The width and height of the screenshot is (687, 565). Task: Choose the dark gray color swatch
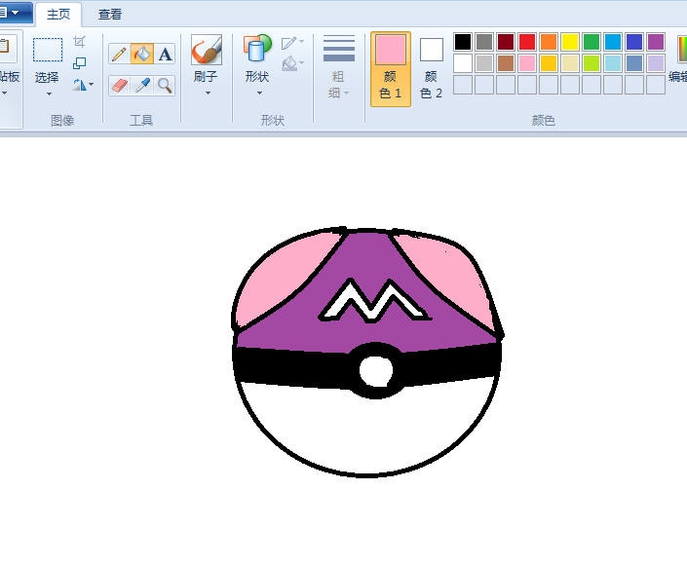click(x=484, y=42)
